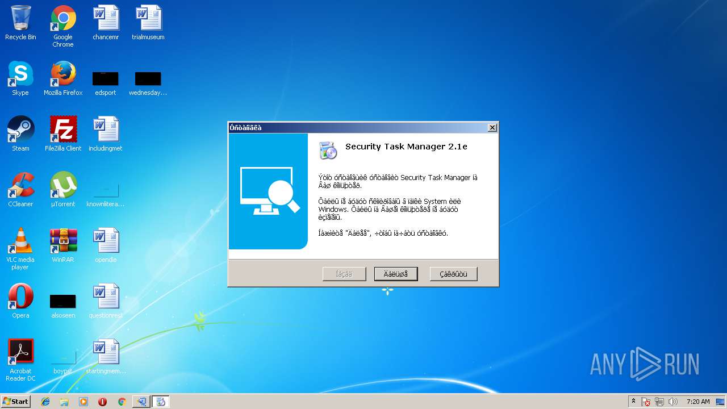This screenshot has width=727, height=409.
Task: Launch the Opera desktop shortcut
Action: (20, 301)
